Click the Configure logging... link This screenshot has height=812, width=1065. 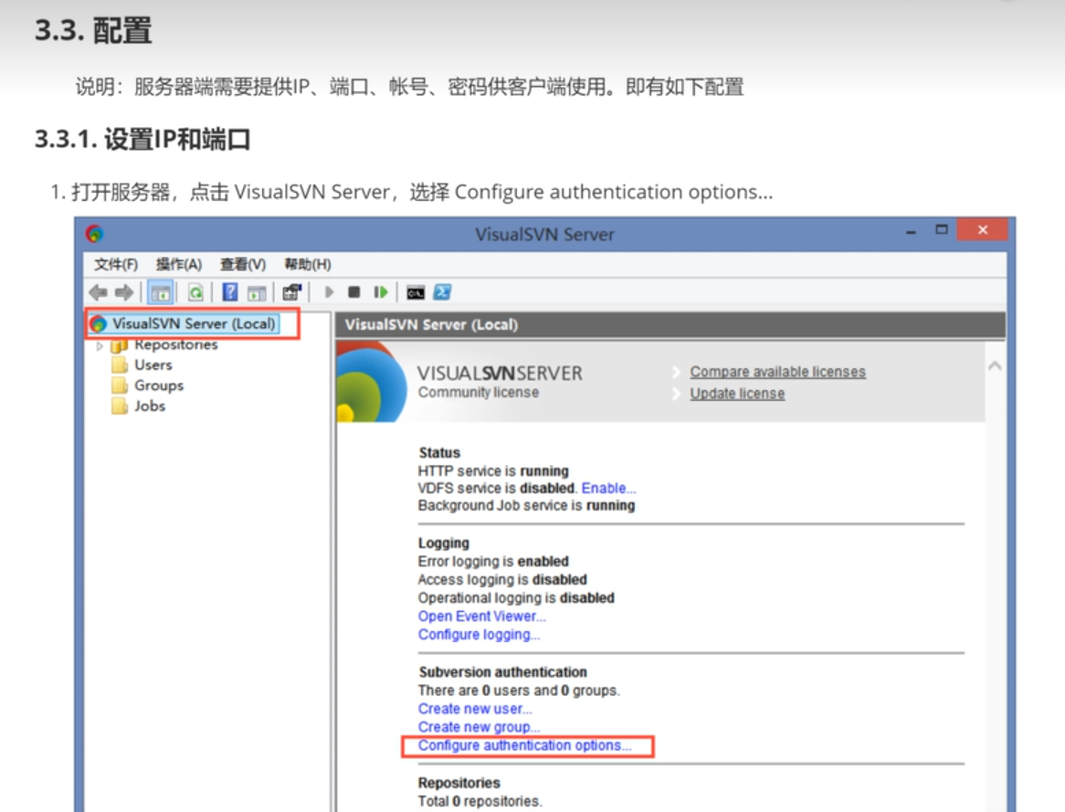tap(479, 635)
